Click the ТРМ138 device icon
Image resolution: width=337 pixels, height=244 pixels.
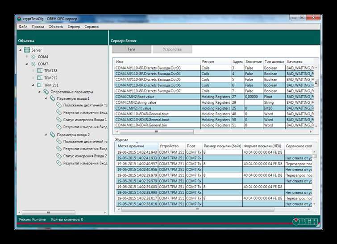(x=40, y=70)
